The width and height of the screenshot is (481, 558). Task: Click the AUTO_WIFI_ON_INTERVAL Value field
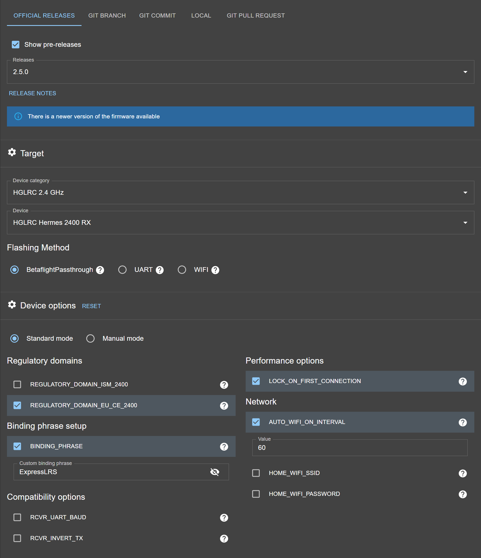tap(359, 448)
